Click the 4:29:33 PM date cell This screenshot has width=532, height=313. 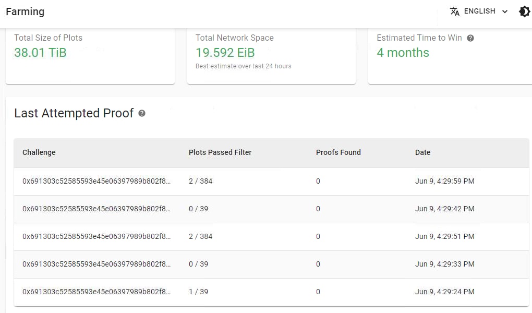point(444,264)
